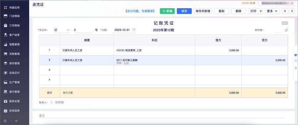Open the date picker calendar icon

pyautogui.click(x=134, y=30)
